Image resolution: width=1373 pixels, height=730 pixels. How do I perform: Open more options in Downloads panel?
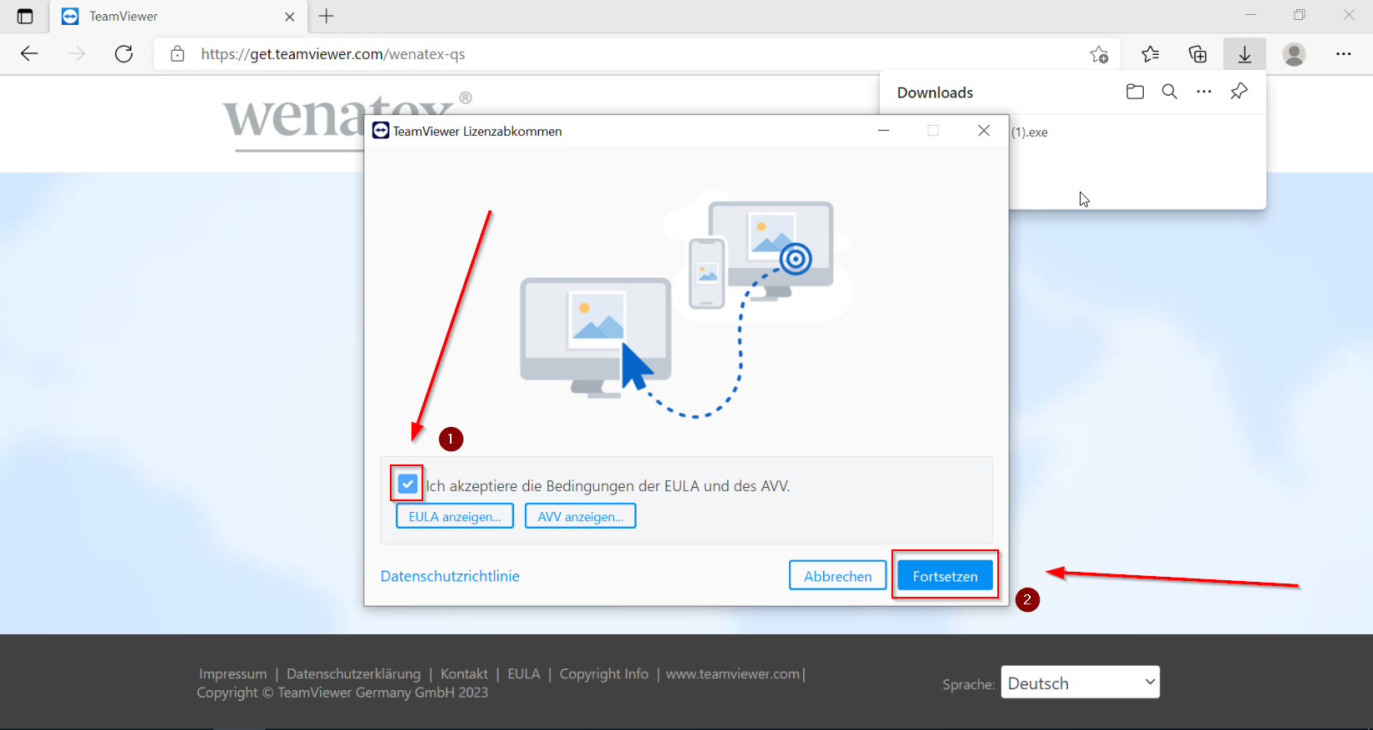click(x=1204, y=92)
